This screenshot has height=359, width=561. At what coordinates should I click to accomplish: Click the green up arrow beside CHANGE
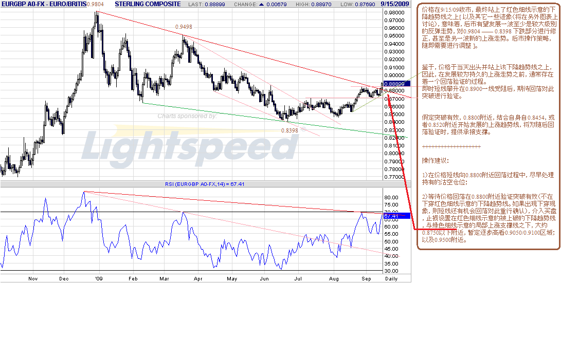point(262,5)
